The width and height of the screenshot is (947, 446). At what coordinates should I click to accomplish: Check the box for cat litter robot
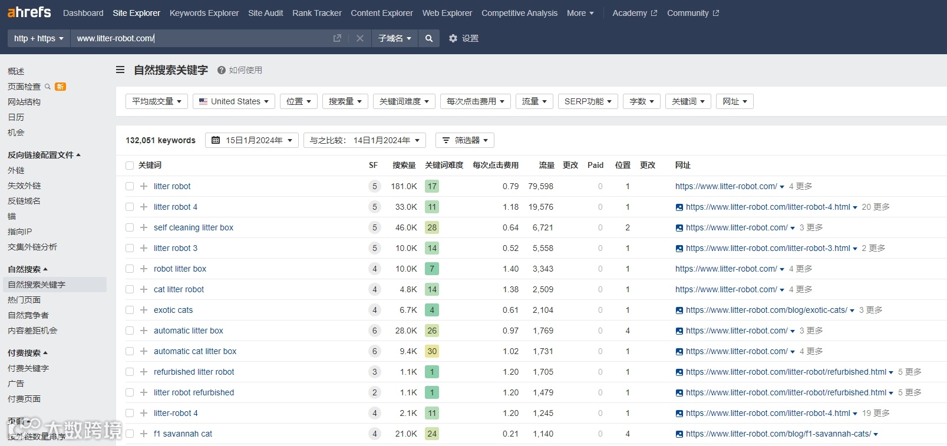pos(130,289)
